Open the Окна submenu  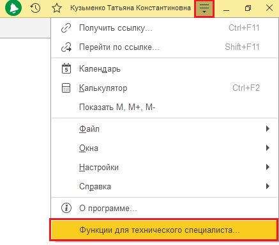165,148
